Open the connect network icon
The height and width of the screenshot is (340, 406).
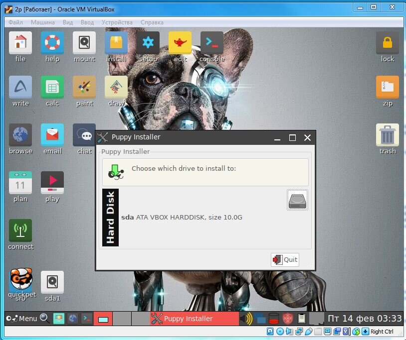click(x=20, y=230)
